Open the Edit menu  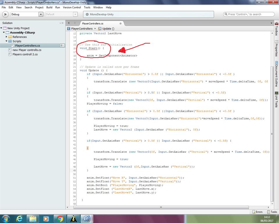click(11, 7)
